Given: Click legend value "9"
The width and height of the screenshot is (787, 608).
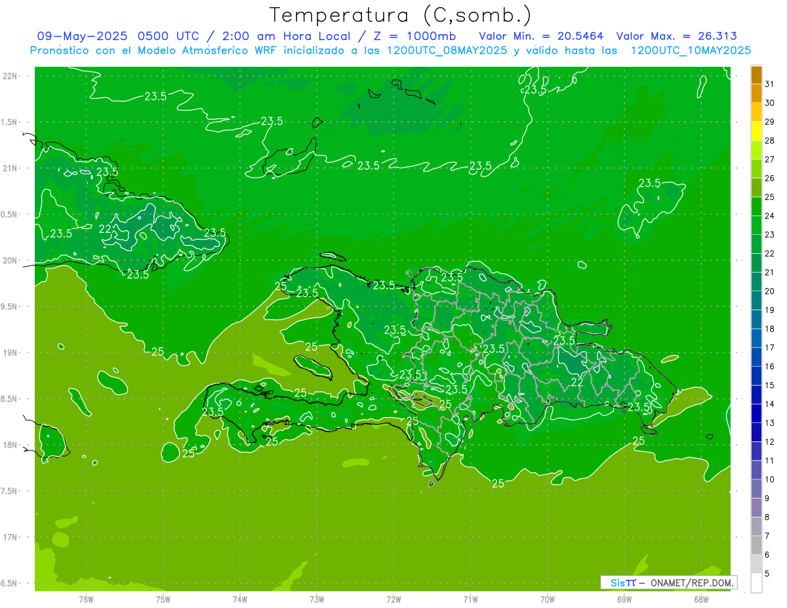Looking at the screenshot, I should pyautogui.click(x=767, y=498).
